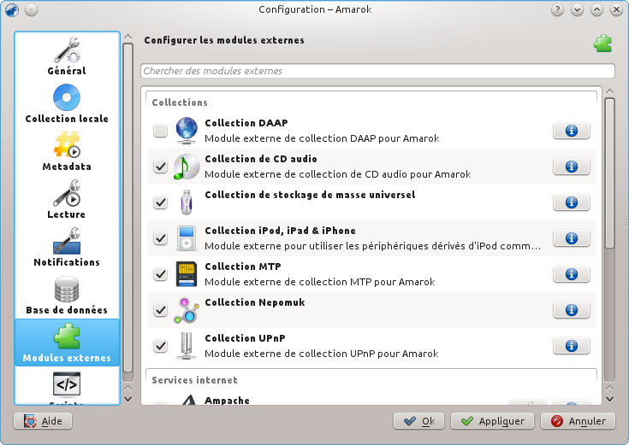Viewport: 629px width, 445px height.
Task: Open the Lecture playback settings page
Action: (67, 200)
